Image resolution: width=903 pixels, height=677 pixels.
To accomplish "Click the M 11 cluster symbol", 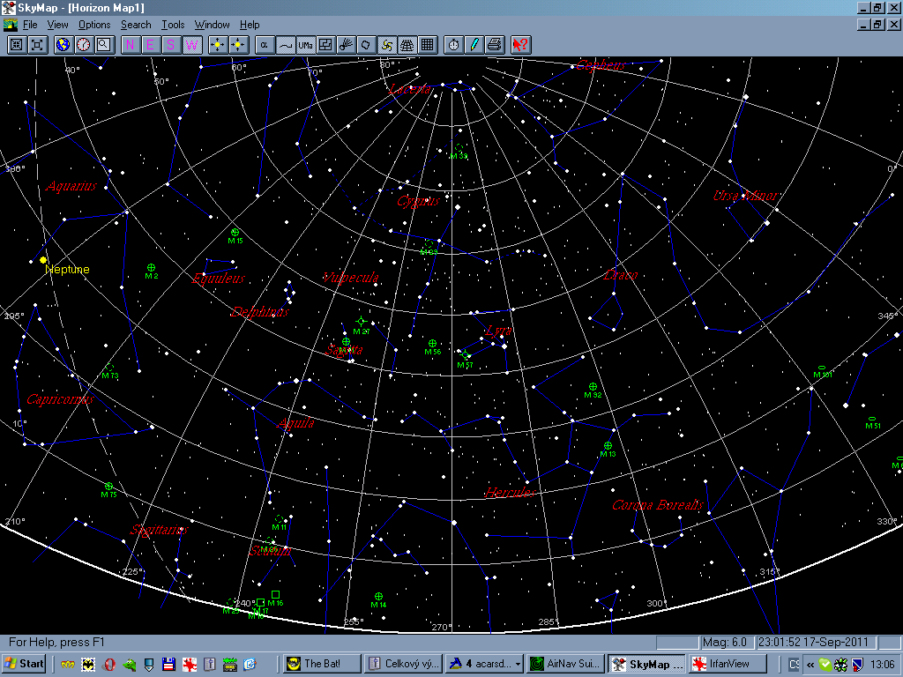I will 280,518.
